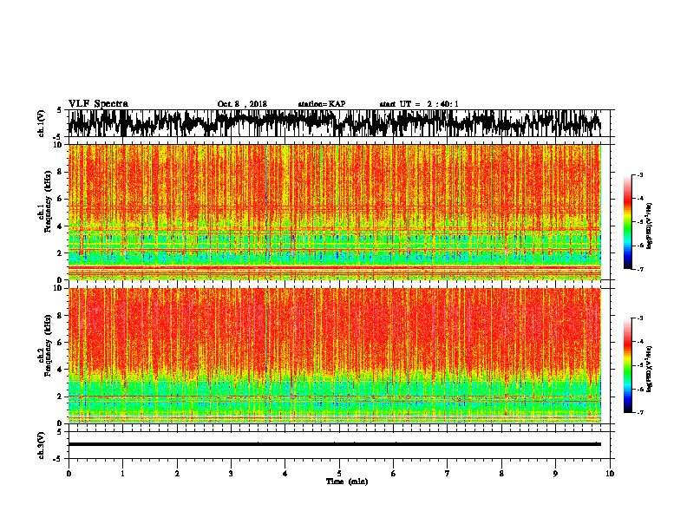The width and height of the screenshot is (687, 531).
Task: Click the log(PSD) label beside ch.1 colorbar
Action: pos(649,226)
